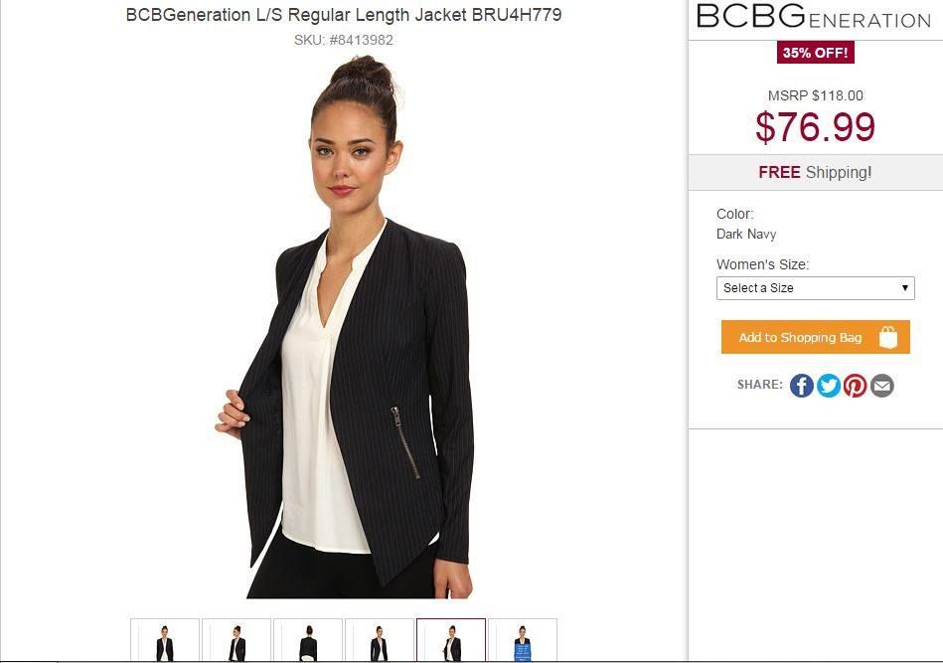The height and width of the screenshot is (663, 943).
Task: Click the 35% OFF badge
Action: click(x=815, y=53)
